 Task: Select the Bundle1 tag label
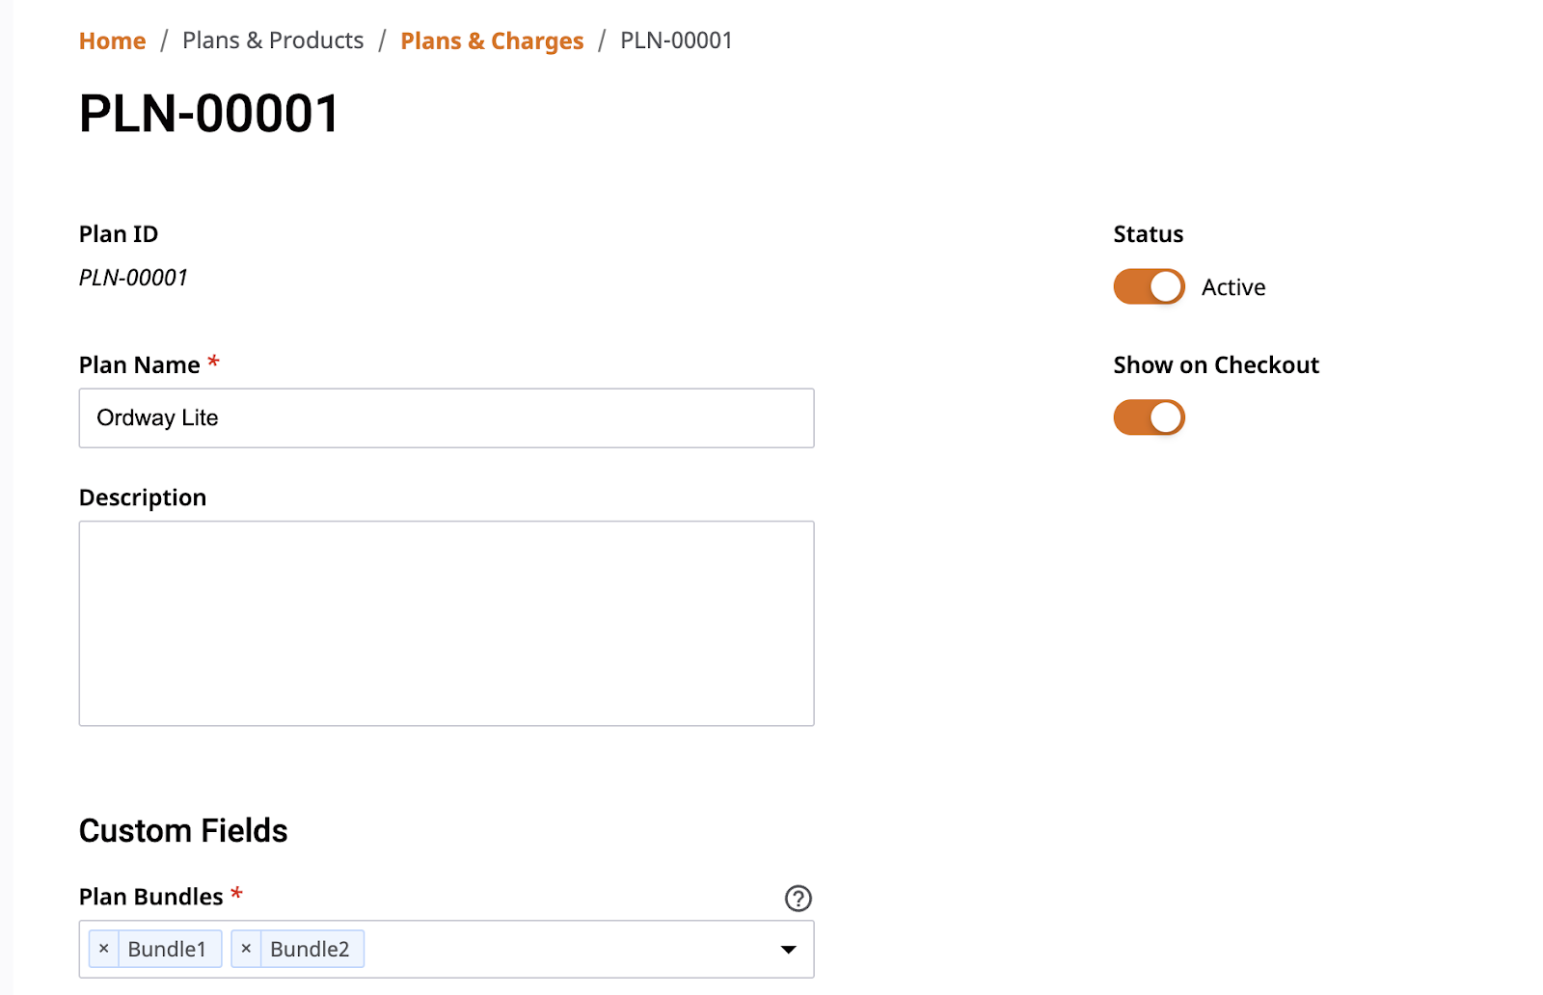pos(167,949)
